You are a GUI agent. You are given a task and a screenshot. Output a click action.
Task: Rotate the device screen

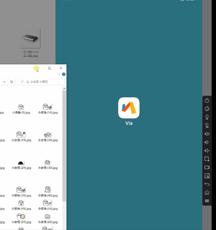(207, 109)
